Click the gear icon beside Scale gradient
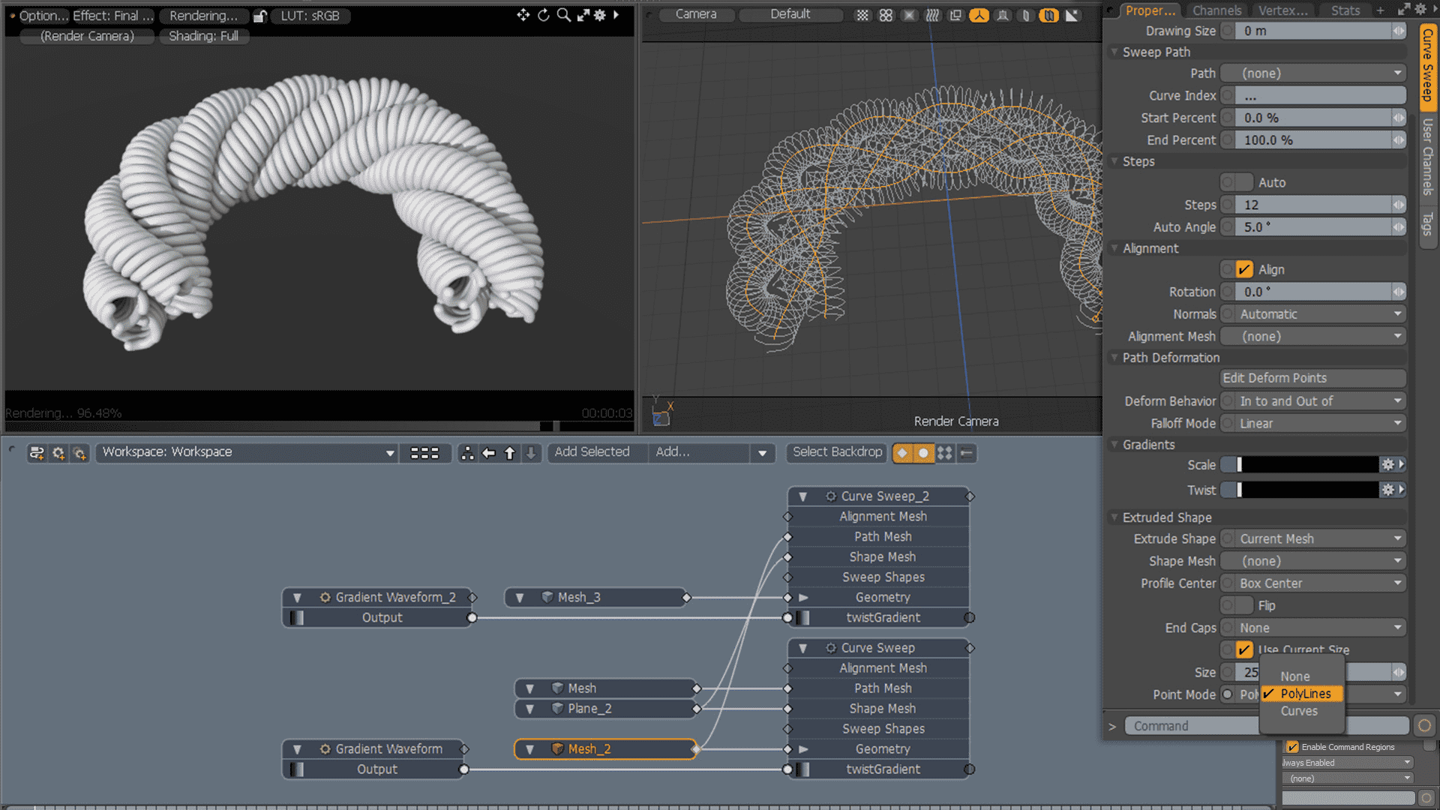 (1387, 465)
